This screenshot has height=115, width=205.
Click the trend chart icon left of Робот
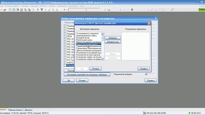(x=172, y=10)
